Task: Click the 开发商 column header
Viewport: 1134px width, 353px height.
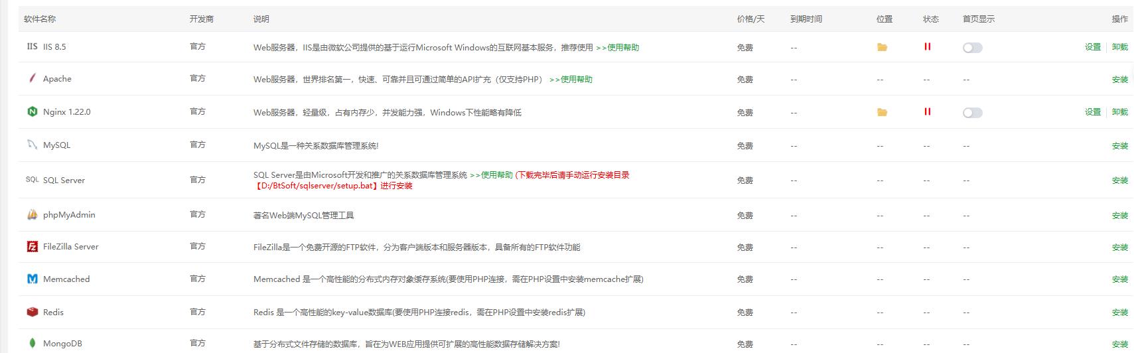Action: (202, 19)
